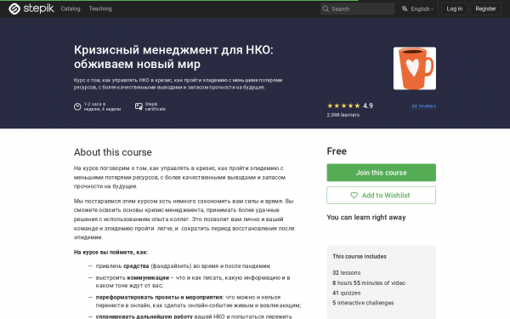510x319 pixels.
Task: Click the 'На курсе вы поймете, как:' line
Action: (x=110, y=253)
